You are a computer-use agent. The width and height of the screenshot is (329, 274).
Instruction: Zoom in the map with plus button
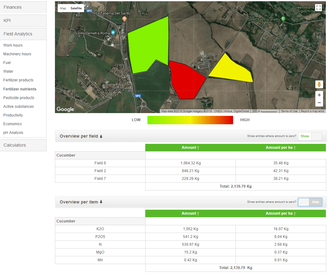pyautogui.click(x=319, y=95)
